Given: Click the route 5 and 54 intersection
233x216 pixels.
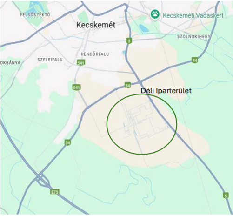Looking at the screenshot, I should pyautogui.click(x=140, y=82).
